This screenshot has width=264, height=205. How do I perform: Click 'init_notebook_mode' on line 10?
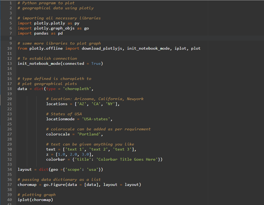(148, 48)
